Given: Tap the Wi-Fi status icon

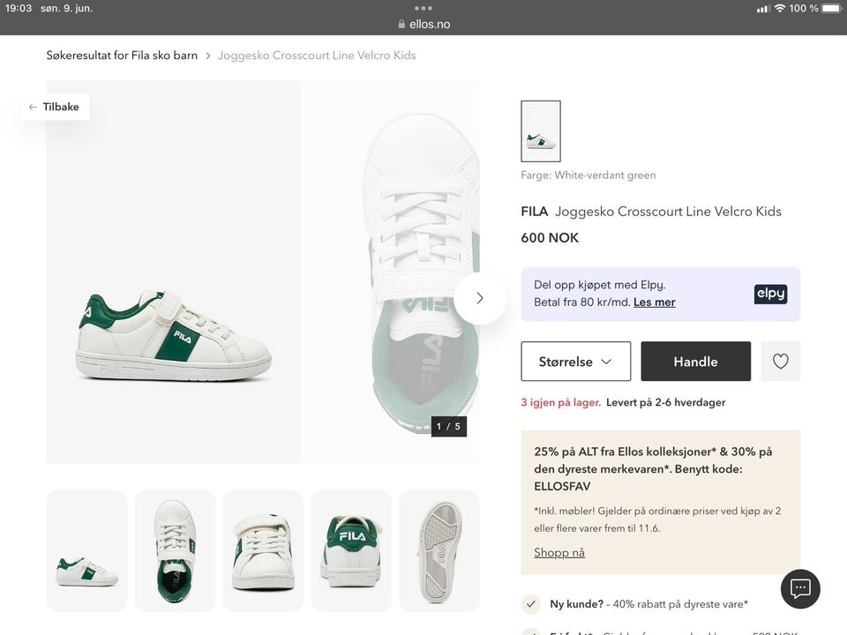Looking at the screenshot, I should click(780, 8).
